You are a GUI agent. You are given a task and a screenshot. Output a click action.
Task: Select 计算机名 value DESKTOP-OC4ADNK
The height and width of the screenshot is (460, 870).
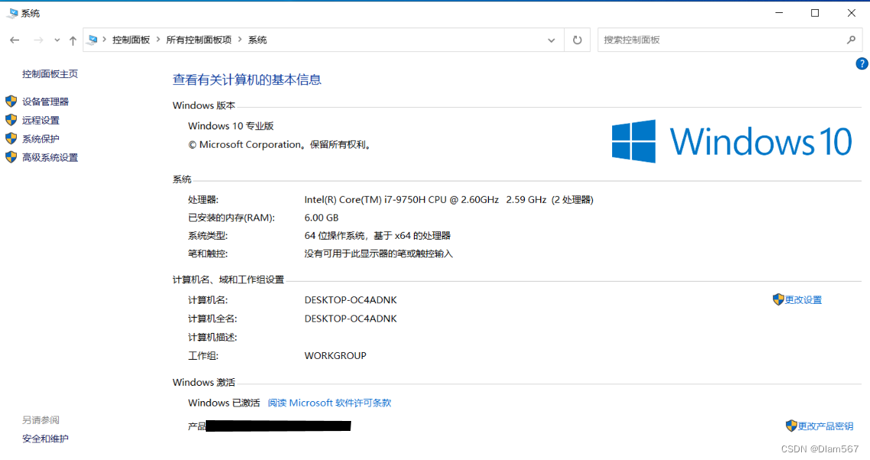point(350,300)
